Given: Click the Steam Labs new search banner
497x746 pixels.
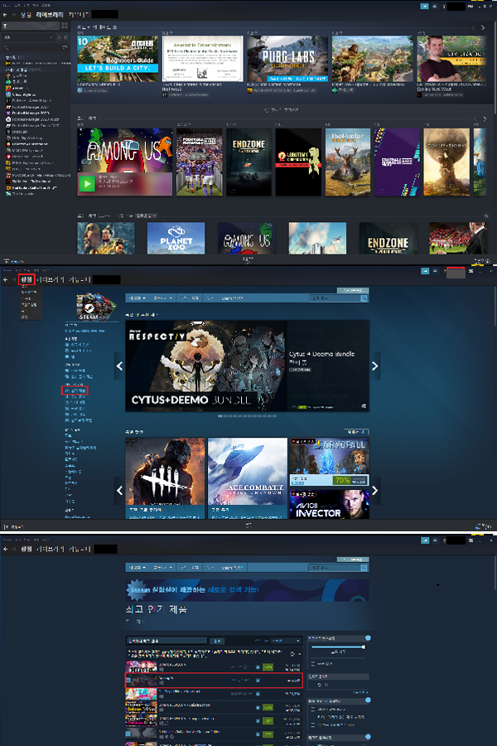Looking at the screenshot, I should coord(248,590).
